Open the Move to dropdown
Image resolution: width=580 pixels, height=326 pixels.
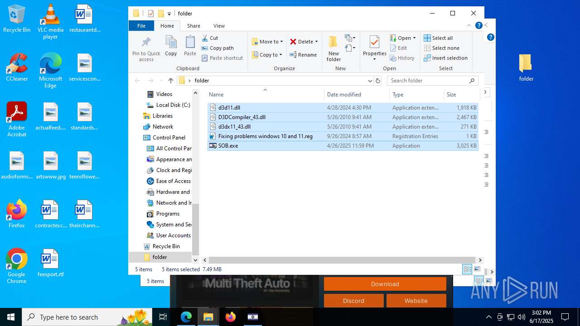[x=267, y=42]
